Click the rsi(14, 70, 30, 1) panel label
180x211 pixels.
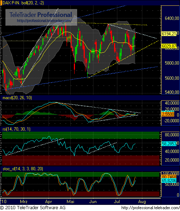point(16,129)
